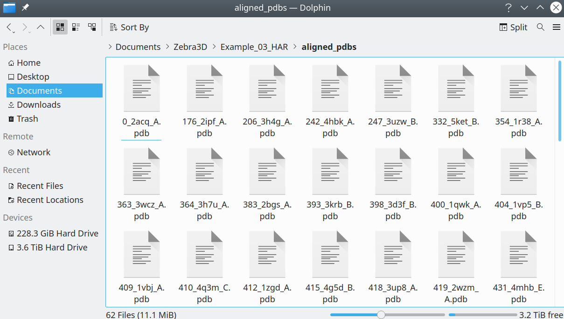Select file 247_3uzw_B.pdb icon
Screen dimensions: 564x319
[393, 88]
